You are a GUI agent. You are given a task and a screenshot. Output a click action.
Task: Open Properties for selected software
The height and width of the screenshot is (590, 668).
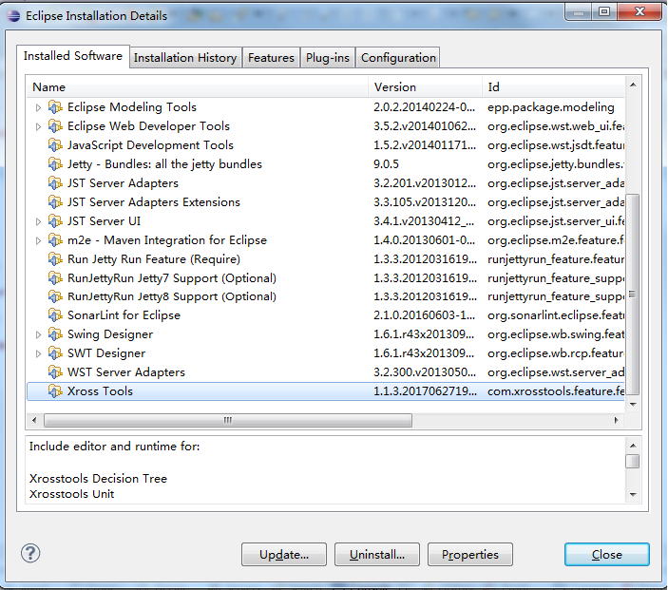click(470, 554)
